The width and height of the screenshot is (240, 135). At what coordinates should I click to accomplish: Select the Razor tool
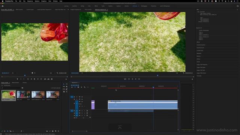[67, 87]
